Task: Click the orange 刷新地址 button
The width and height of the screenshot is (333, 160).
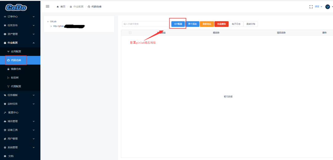Action: [207, 24]
